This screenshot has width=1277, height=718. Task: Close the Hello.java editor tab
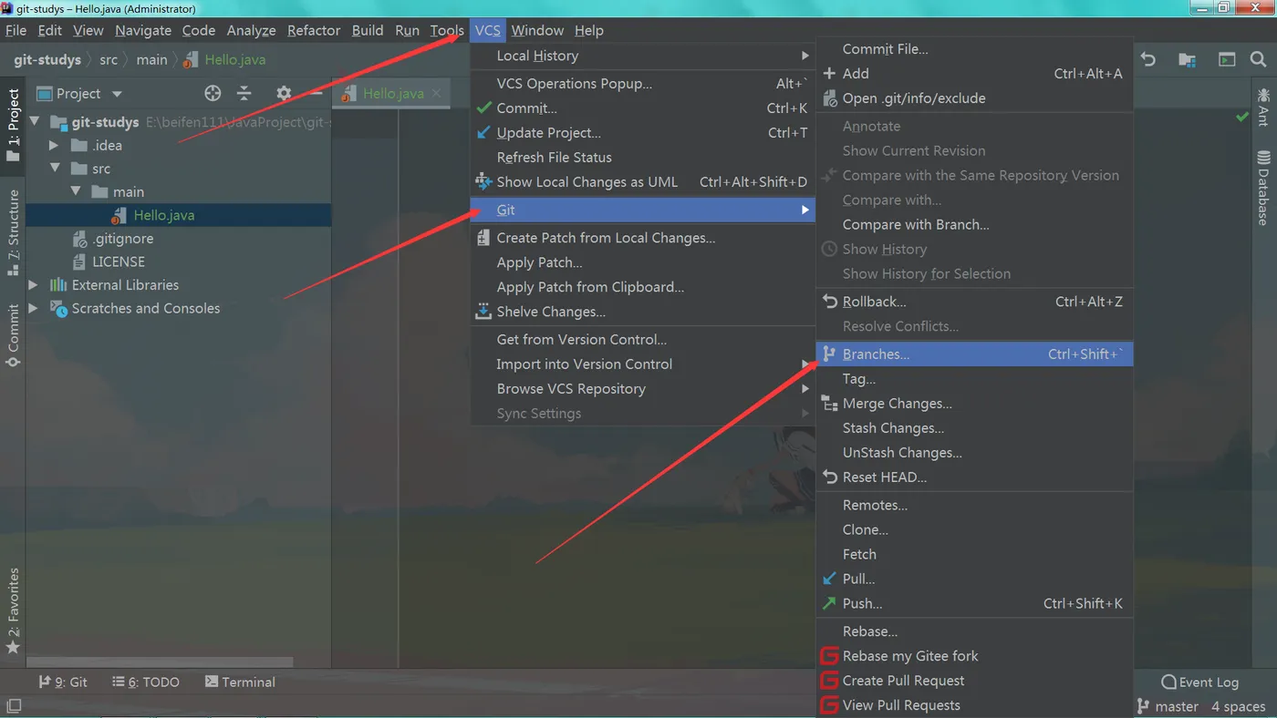point(437,93)
